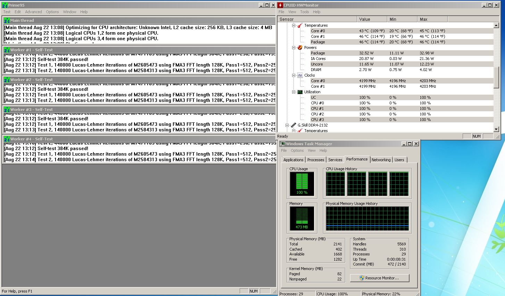The image size is (505, 296).
Task: Select the IA Cores power row
Action: point(401,59)
